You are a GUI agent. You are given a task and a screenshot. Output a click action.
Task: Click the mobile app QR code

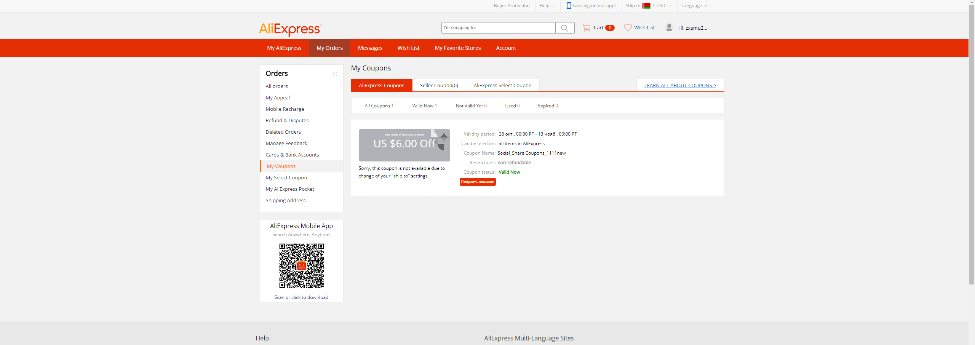click(301, 266)
